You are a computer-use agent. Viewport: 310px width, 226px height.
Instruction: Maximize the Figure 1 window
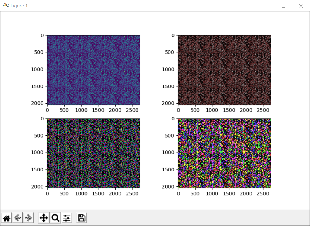pos(284,6)
